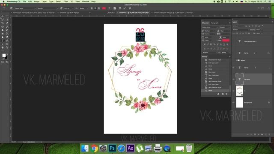The height and width of the screenshot is (154, 274).
Task: Select the Path Selection arrow tool
Action: [3, 44]
